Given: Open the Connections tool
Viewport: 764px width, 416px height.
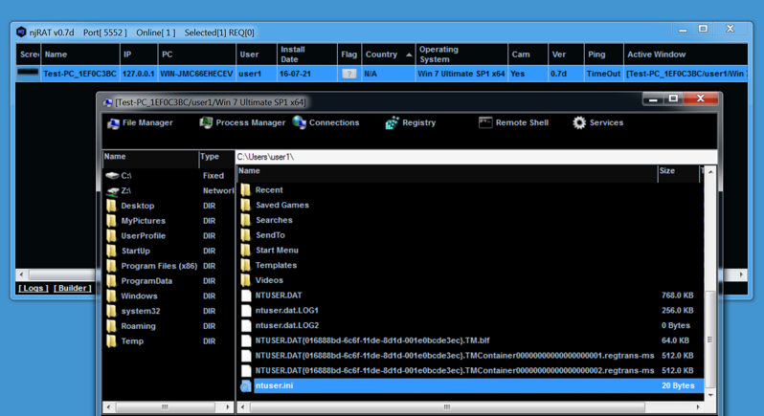Looking at the screenshot, I should 326,123.
